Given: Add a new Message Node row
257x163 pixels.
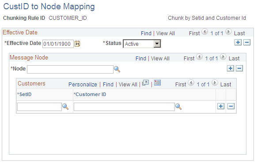Looking at the screenshot, I should coord(230,68).
